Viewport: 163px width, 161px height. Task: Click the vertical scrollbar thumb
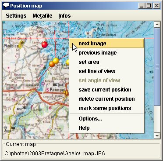[157, 67]
